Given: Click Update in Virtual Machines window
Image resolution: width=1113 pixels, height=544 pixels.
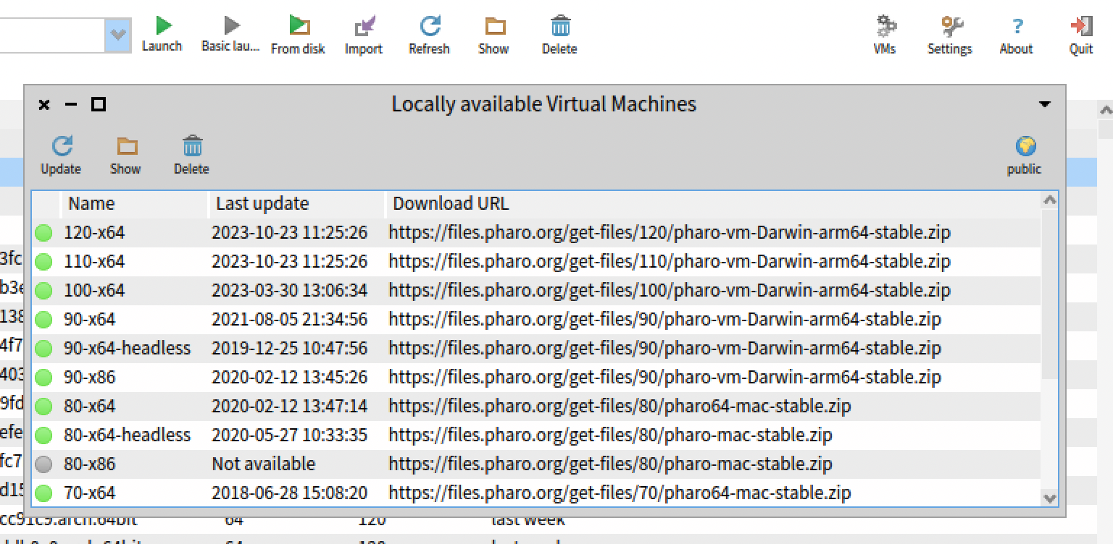Looking at the screenshot, I should click(61, 148).
